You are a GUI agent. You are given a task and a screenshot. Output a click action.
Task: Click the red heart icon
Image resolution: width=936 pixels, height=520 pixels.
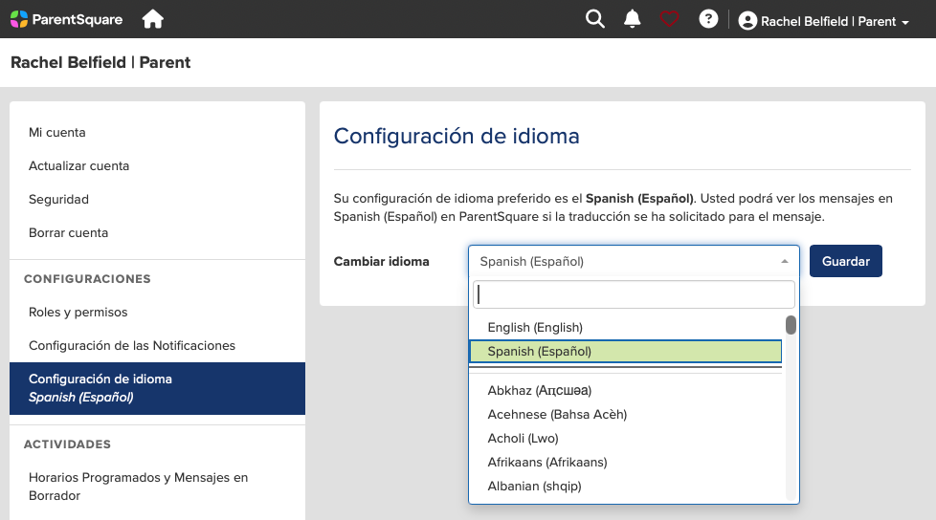coord(669,20)
